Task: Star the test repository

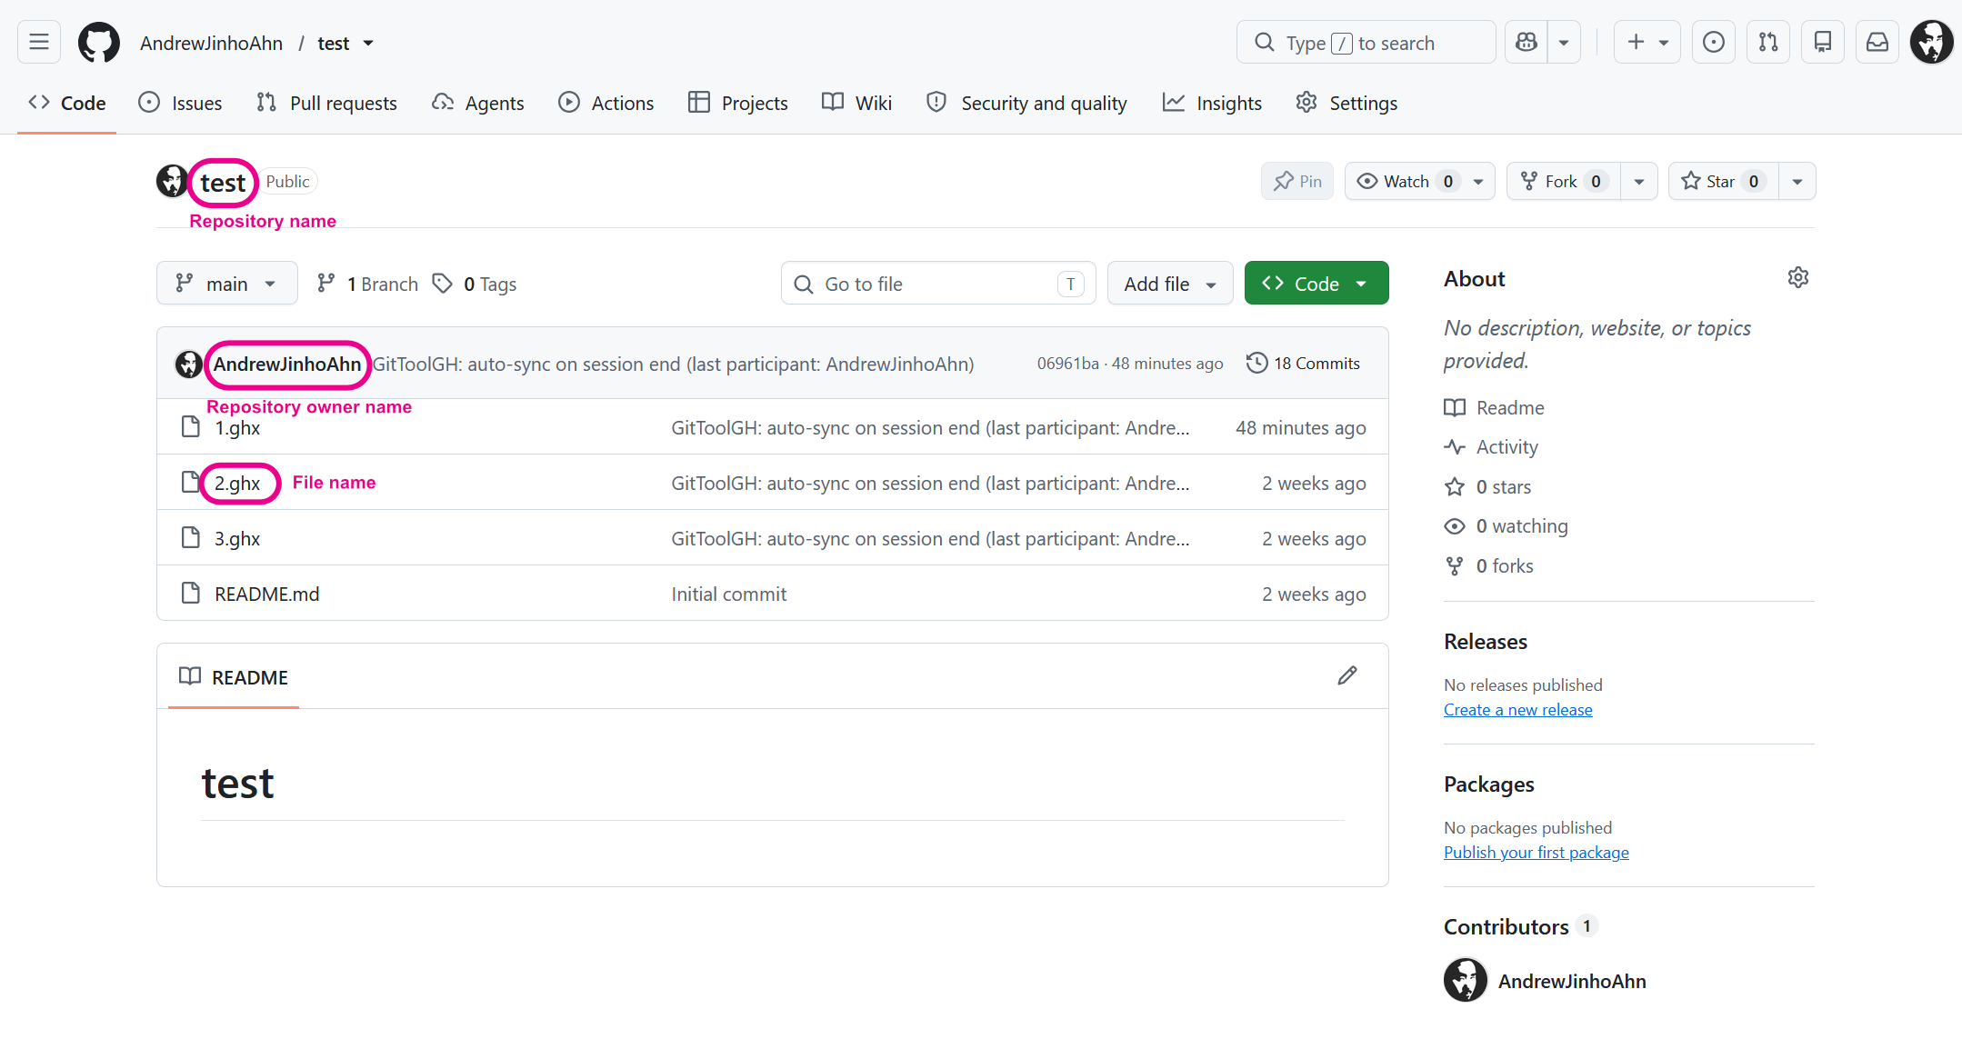Action: click(x=1723, y=181)
